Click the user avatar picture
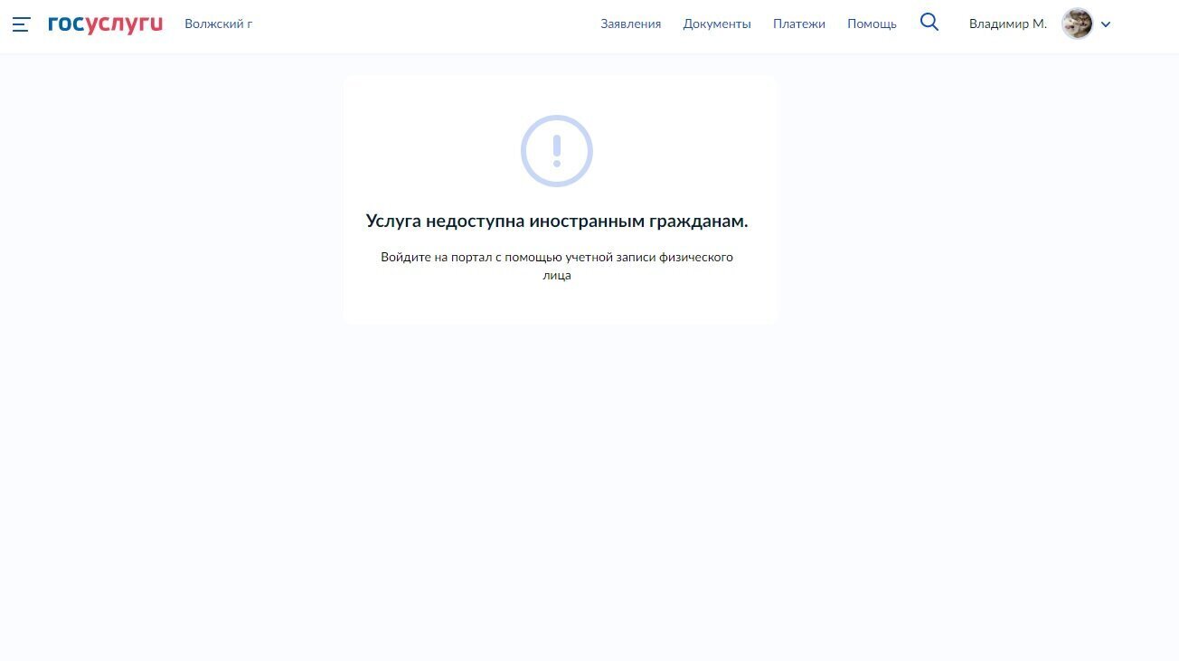Image resolution: width=1179 pixels, height=661 pixels. (1077, 24)
